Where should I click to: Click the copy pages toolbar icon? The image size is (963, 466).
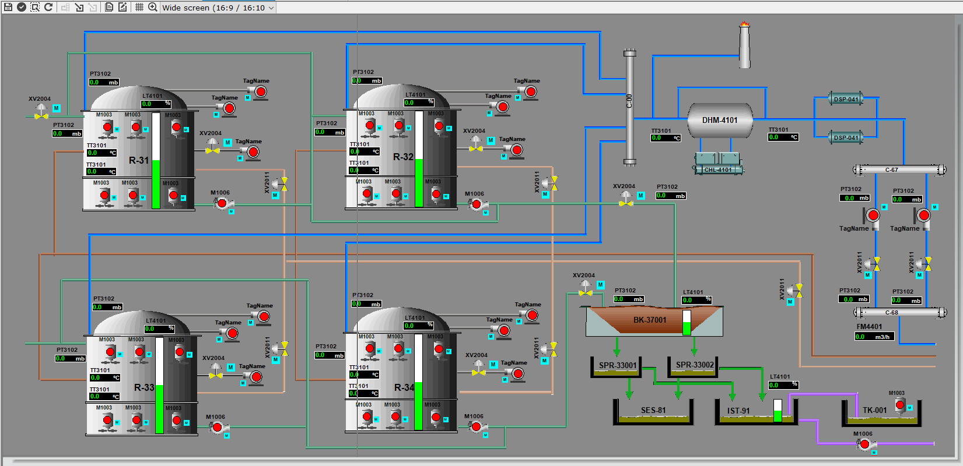[109, 7]
